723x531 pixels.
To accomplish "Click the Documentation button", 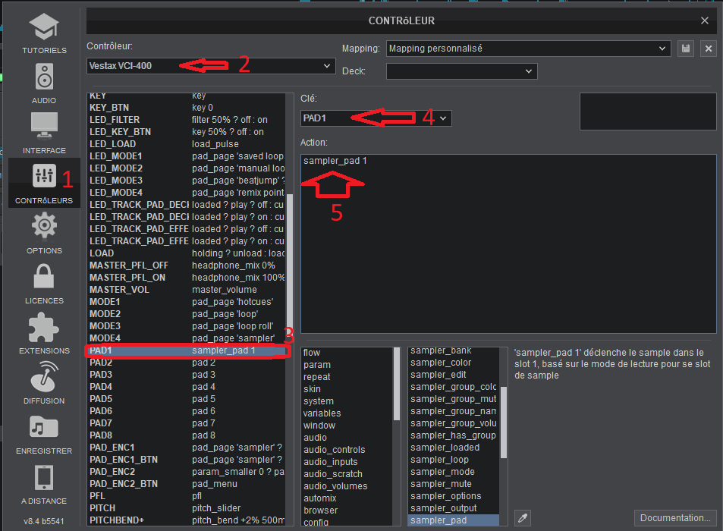I will coord(675,518).
